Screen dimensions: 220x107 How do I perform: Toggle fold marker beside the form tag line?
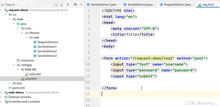pos(100,58)
